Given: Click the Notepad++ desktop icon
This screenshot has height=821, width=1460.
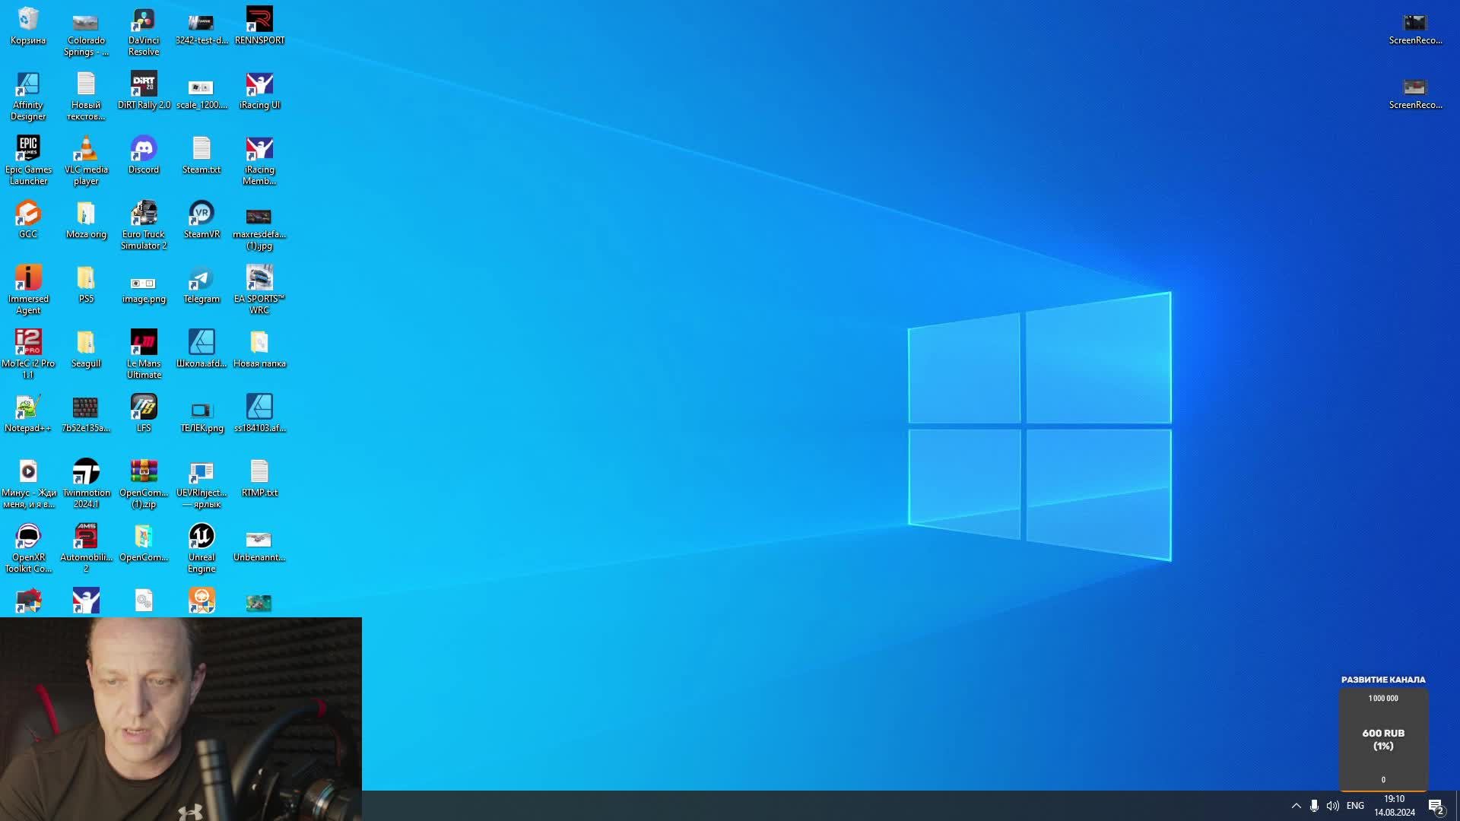Looking at the screenshot, I should point(28,408).
